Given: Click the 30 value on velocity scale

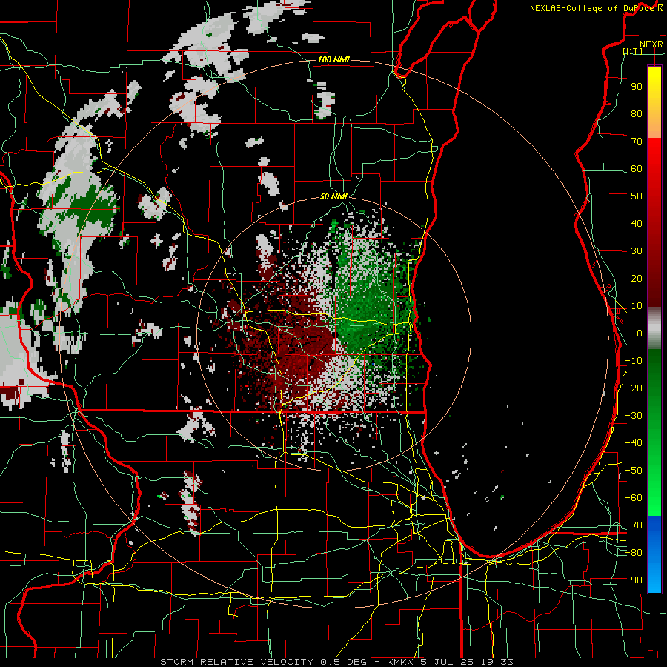Looking at the screenshot, I should 637,251.
